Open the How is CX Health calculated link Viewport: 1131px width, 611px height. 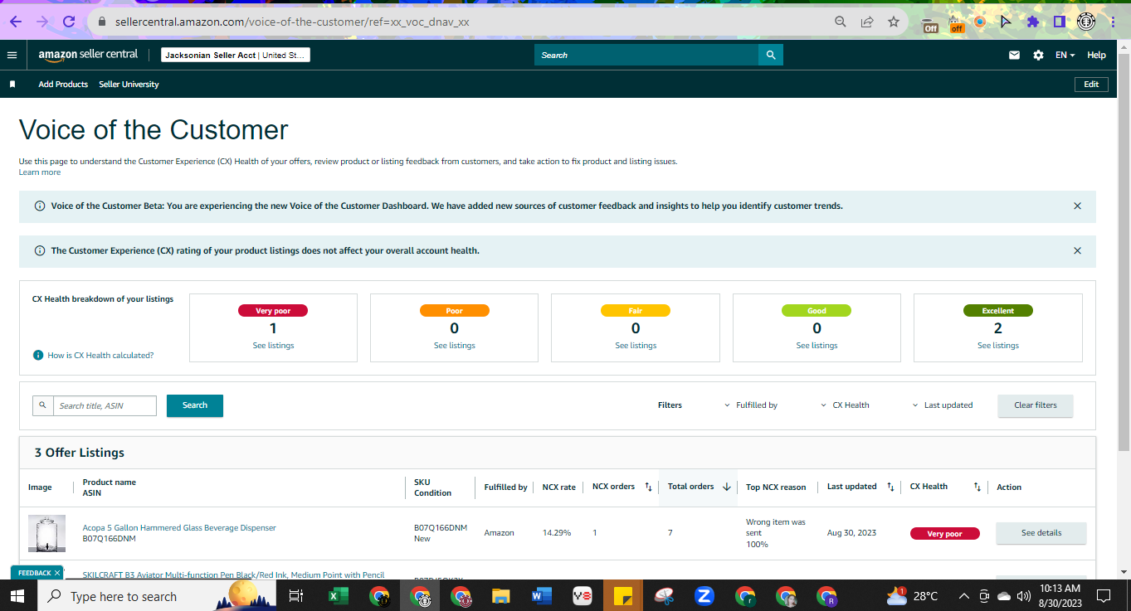click(x=100, y=356)
